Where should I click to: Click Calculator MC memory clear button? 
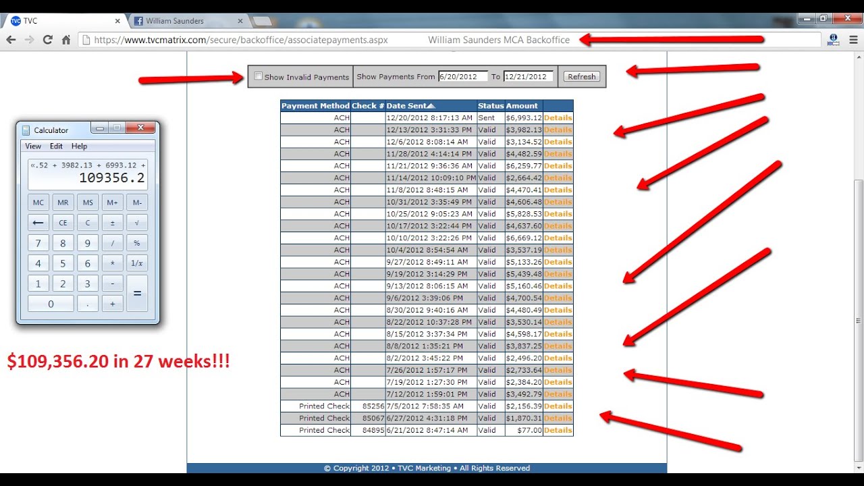[38, 202]
